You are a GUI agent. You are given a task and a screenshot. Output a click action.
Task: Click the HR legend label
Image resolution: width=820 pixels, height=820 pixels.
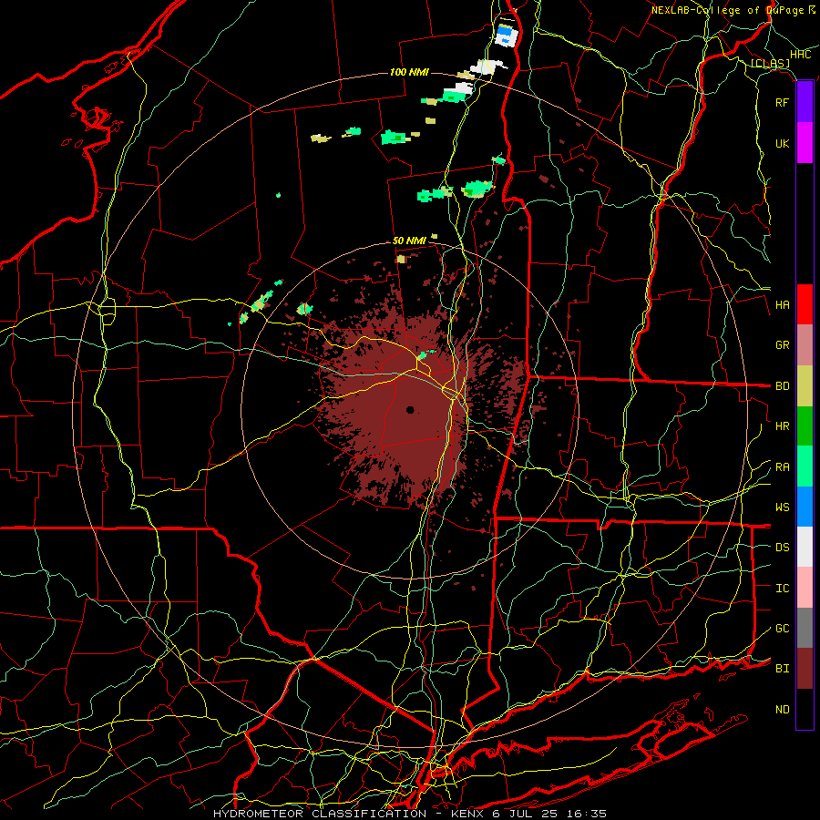[782, 426]
